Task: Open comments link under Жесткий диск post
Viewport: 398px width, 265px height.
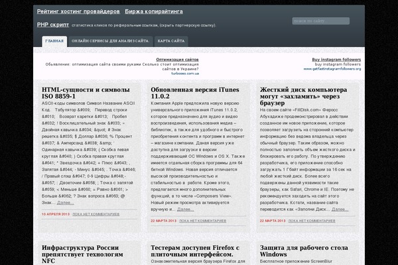Action: [x=312, y=221]
